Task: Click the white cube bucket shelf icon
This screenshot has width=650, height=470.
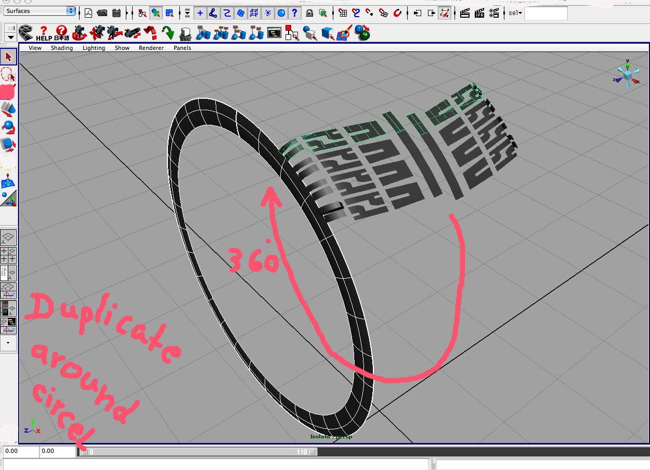Action: [x=186, y=34]
